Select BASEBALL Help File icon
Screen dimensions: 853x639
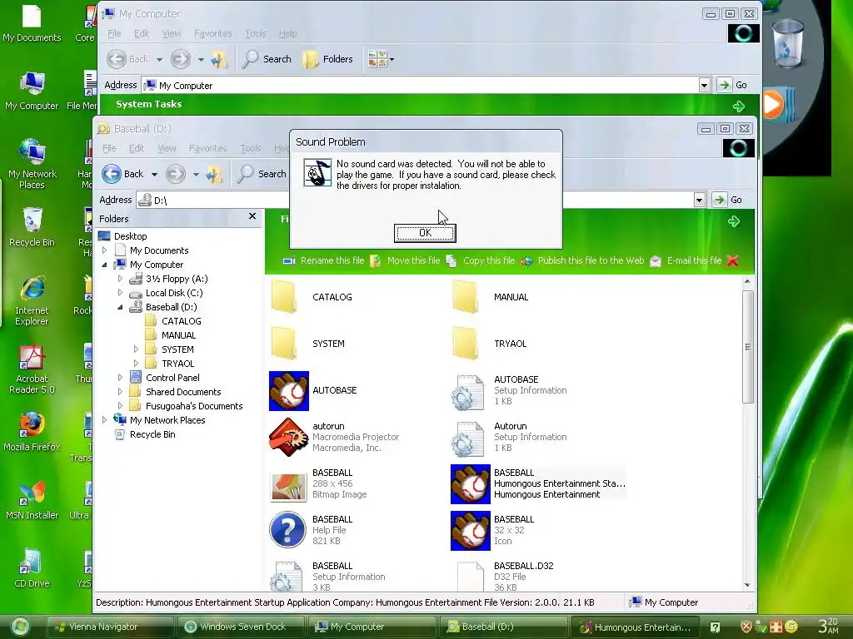[x=287, y=530]
